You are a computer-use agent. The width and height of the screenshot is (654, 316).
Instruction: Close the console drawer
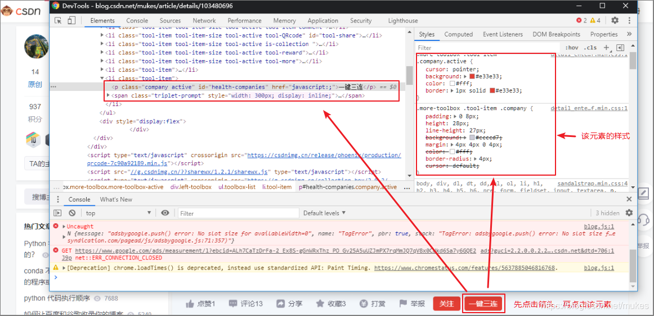click(x=629, y=200)
